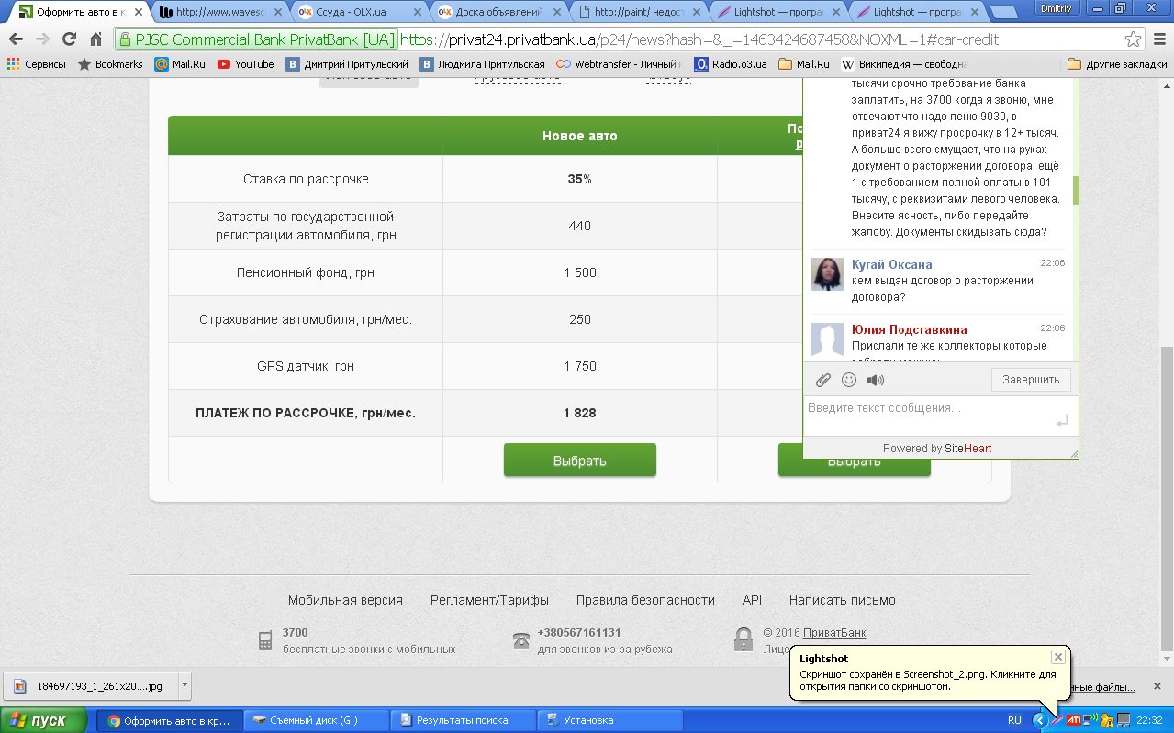Switch to the Доска объявлений tab
Image resolution: width=1174 pixels, height=733 pixels.
tap(500, 12)
